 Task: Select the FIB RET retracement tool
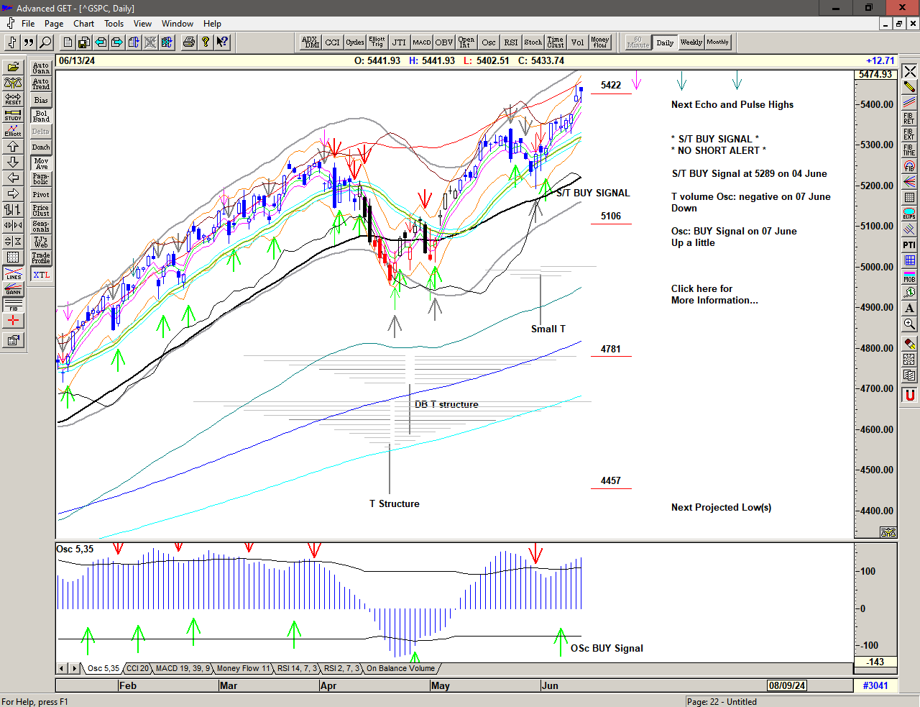pyautogui.click(x=909, y=119)
